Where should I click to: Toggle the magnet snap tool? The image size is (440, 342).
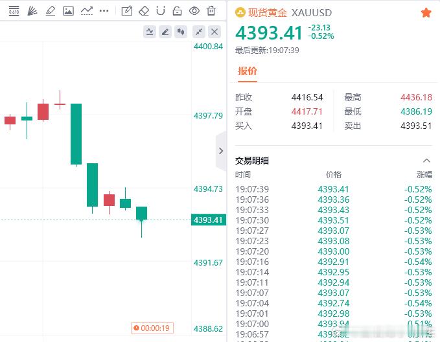pyautogui.click(x=161, y=11)
